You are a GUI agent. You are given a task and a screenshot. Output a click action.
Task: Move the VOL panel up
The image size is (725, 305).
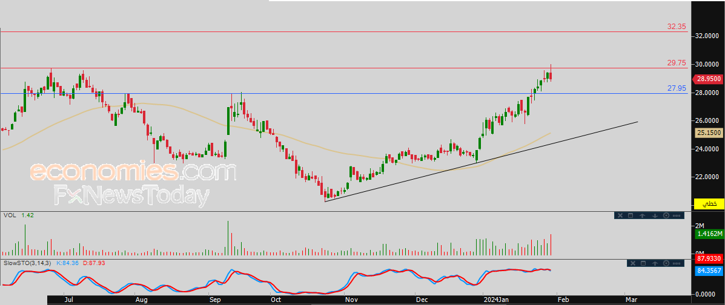pos(642,216)
